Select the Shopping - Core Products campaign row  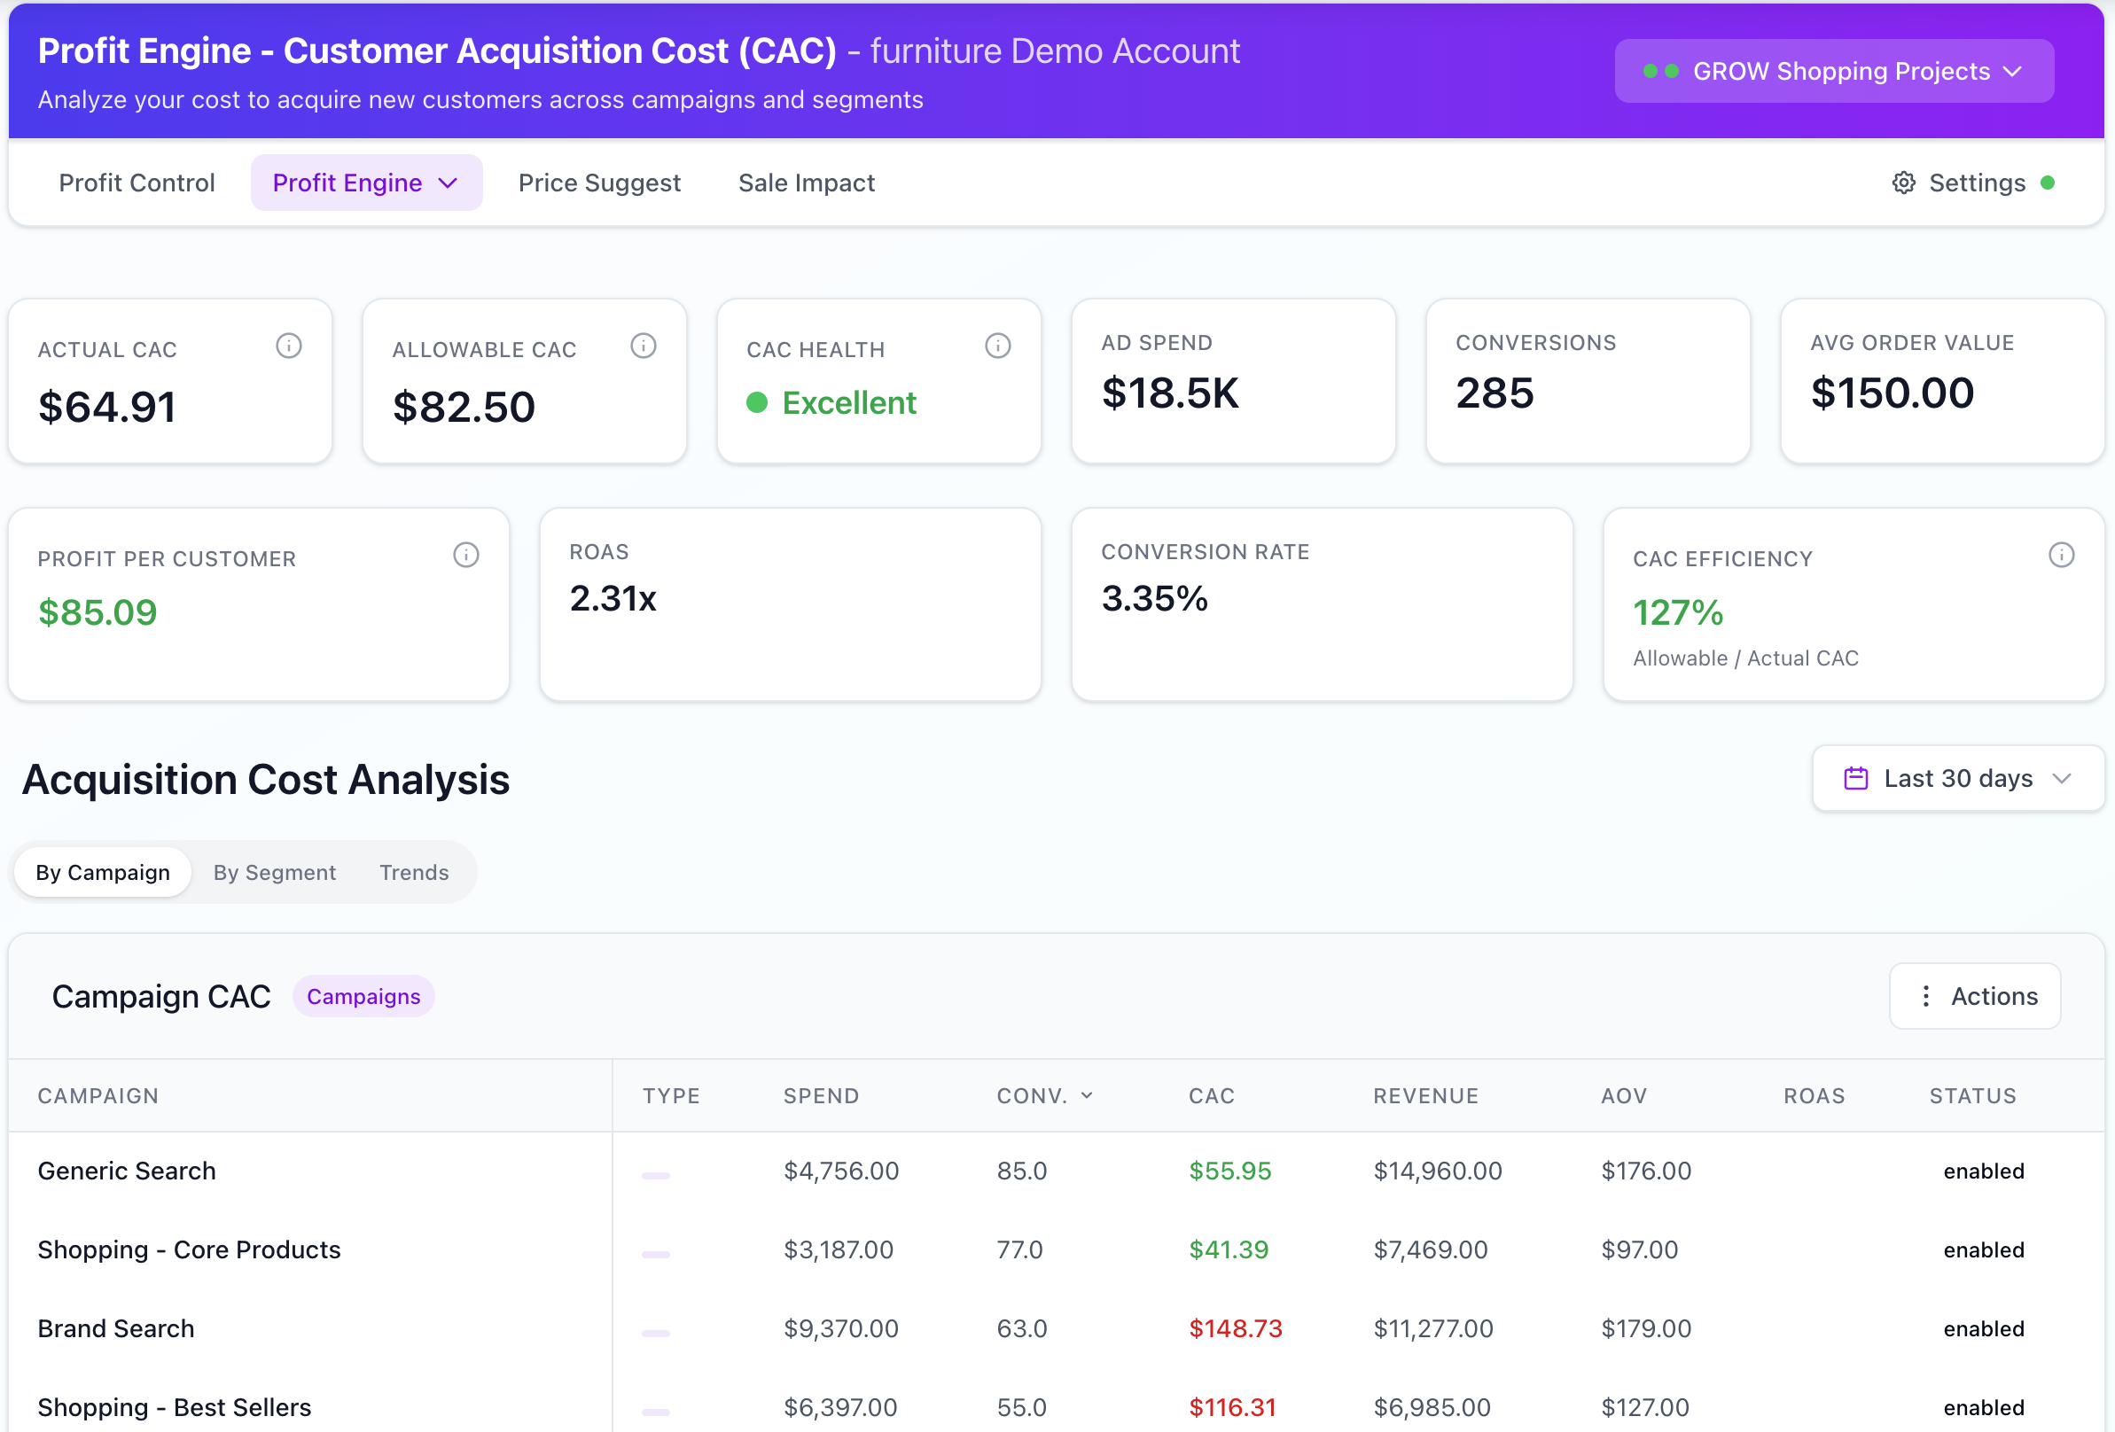[189, 1249]
